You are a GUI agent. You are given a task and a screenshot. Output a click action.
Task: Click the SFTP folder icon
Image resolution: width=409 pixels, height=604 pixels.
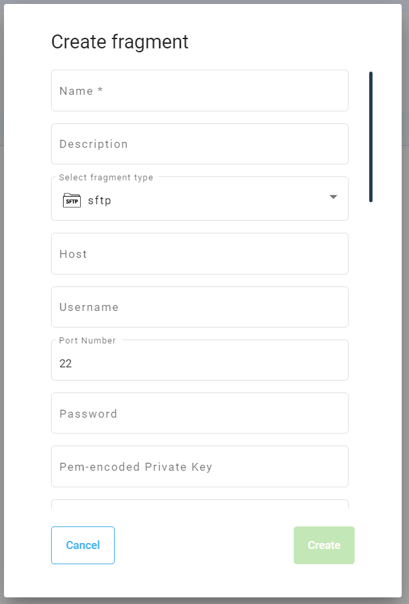click(x=72, y=200)
